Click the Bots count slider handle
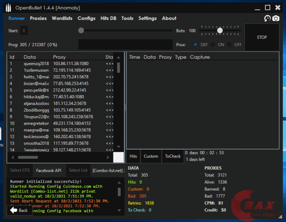Viewport: 286px width, 222px height. point(220,31)
